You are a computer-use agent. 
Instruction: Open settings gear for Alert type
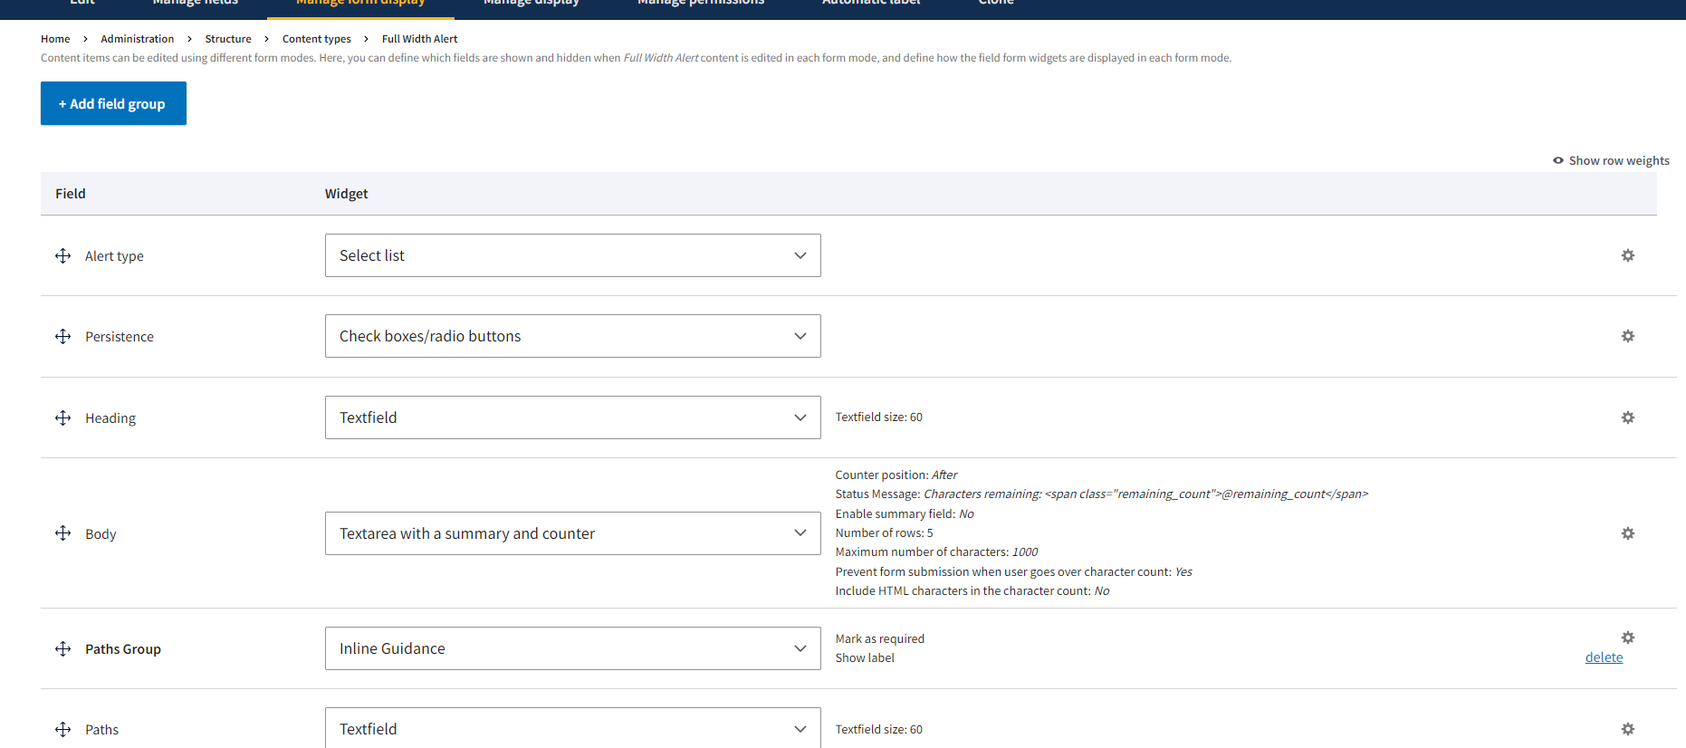[1628, 255]
